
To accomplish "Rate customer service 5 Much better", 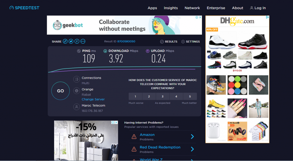I will coord(190,96).
